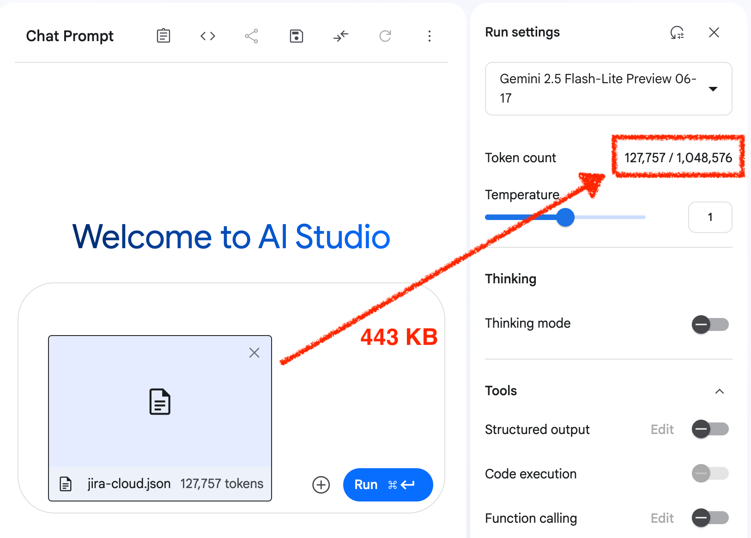Open the Gemini 2.5 Flash-Lite model dropdown
Image resolution: width=751 pixels, height=538 pixels.
pos(609,89)
